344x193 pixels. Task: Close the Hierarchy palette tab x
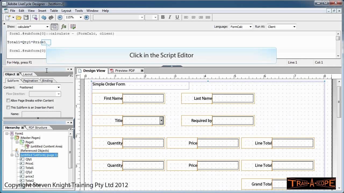tap(23, 128)
